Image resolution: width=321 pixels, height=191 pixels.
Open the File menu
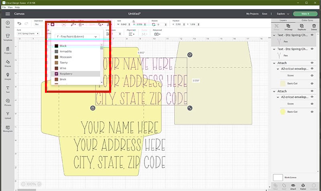click(4, 7)
